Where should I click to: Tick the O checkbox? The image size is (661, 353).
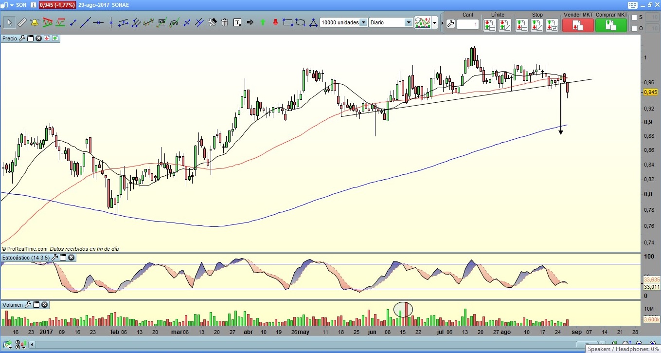pos(634,29)
